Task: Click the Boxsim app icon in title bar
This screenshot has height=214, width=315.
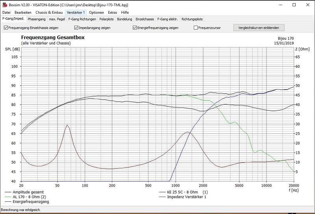Action: pyautogui.click(x=5, y=4)
